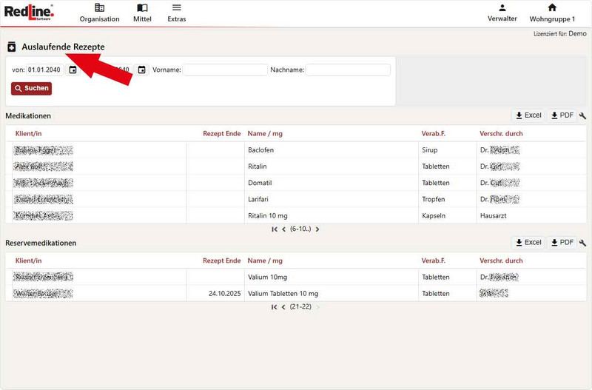592x390 pixels.
Task: Export Medikationen as PDF
Action: click(x=562, y=115)
